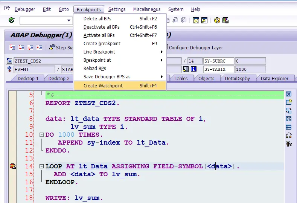Click the Maximize Tool full-screen icon

tap(289, 119)
